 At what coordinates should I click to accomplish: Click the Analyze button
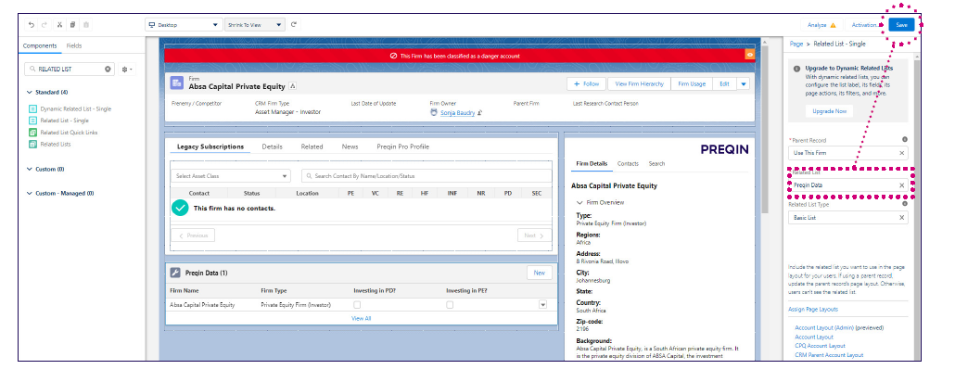[821, 26]
